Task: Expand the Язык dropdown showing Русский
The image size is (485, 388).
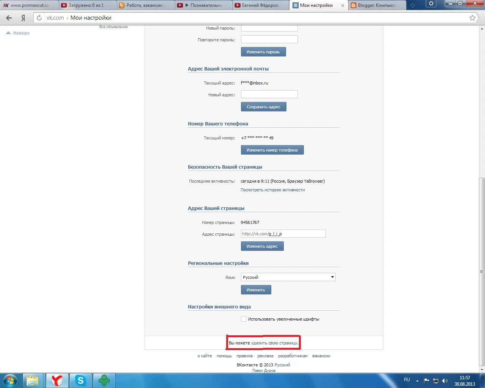Action: pos(288,277)
